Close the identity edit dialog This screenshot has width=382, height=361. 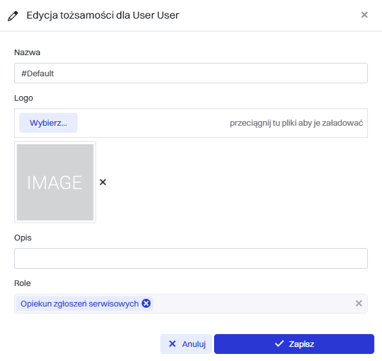[364, 15]
